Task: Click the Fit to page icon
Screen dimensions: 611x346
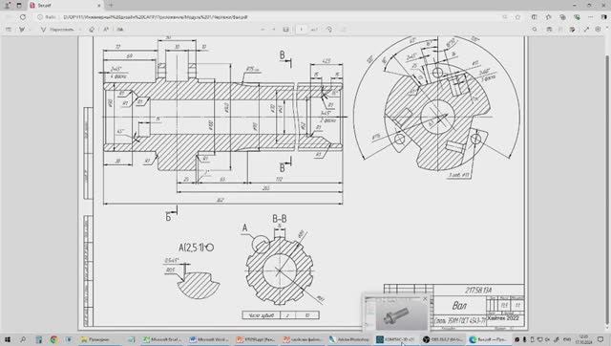Action: (286, 30)
